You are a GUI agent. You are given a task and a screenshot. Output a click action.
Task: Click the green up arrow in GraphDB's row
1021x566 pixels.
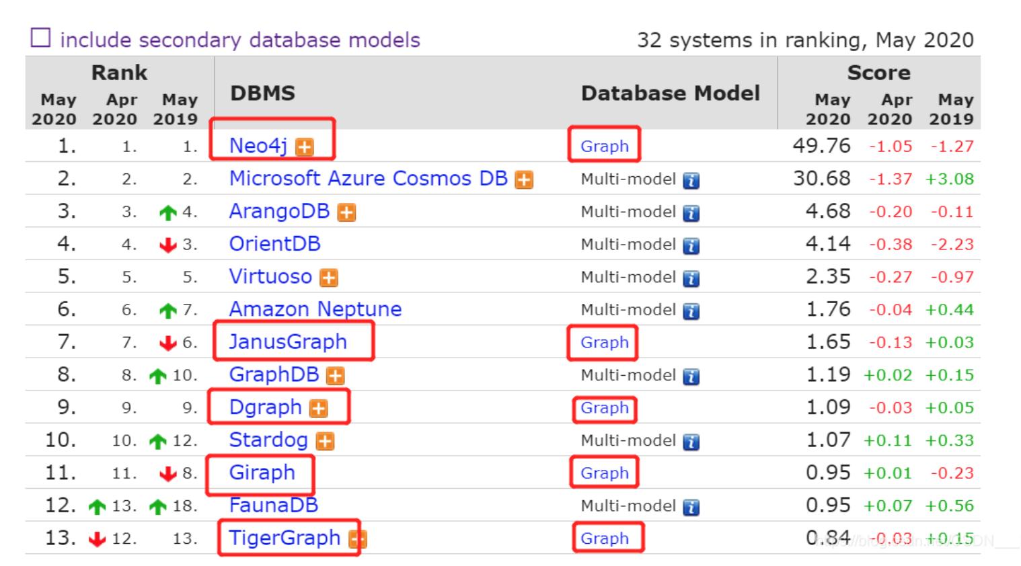[158, 376]
